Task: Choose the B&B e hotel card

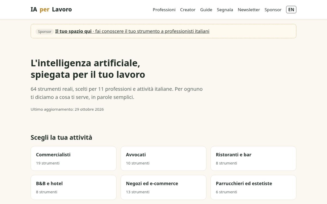Action: tap(74, 187)
